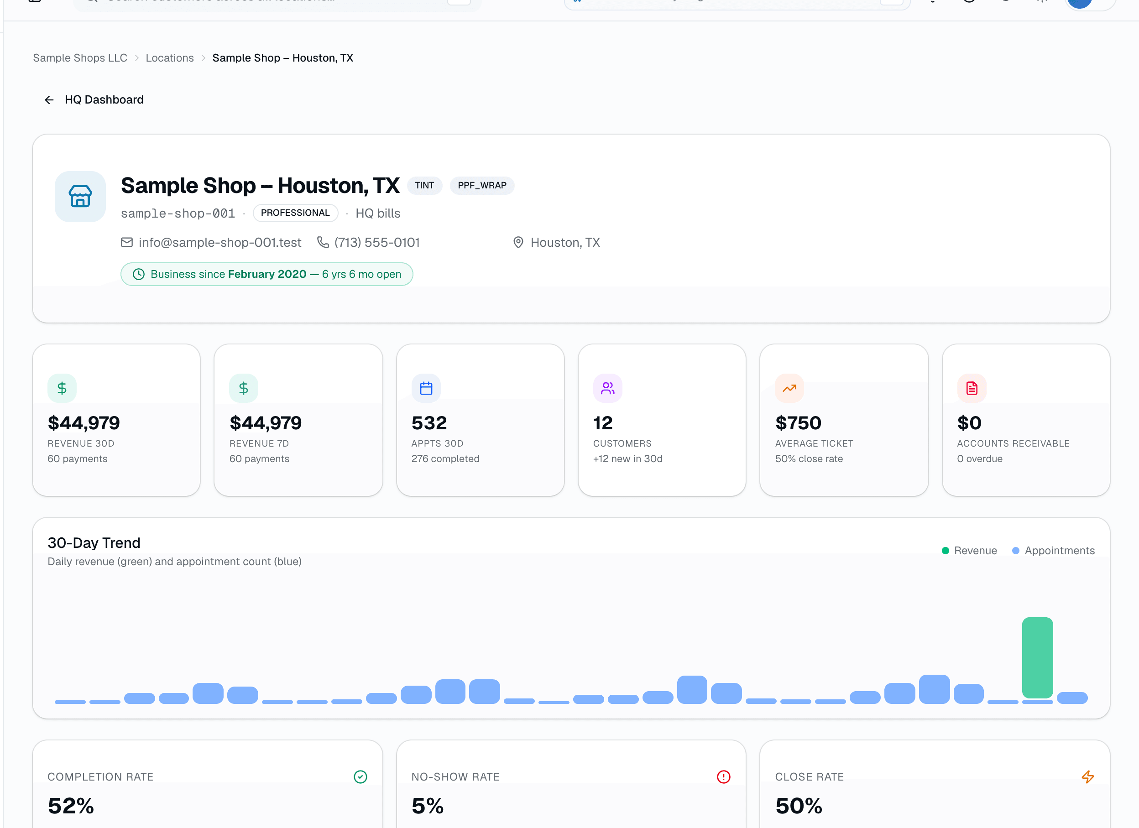
Task: Click the dollar icon on Revenue 30D card
Action: 62,388
